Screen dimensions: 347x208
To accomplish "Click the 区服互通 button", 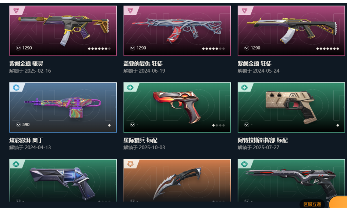I will [312, 204].
